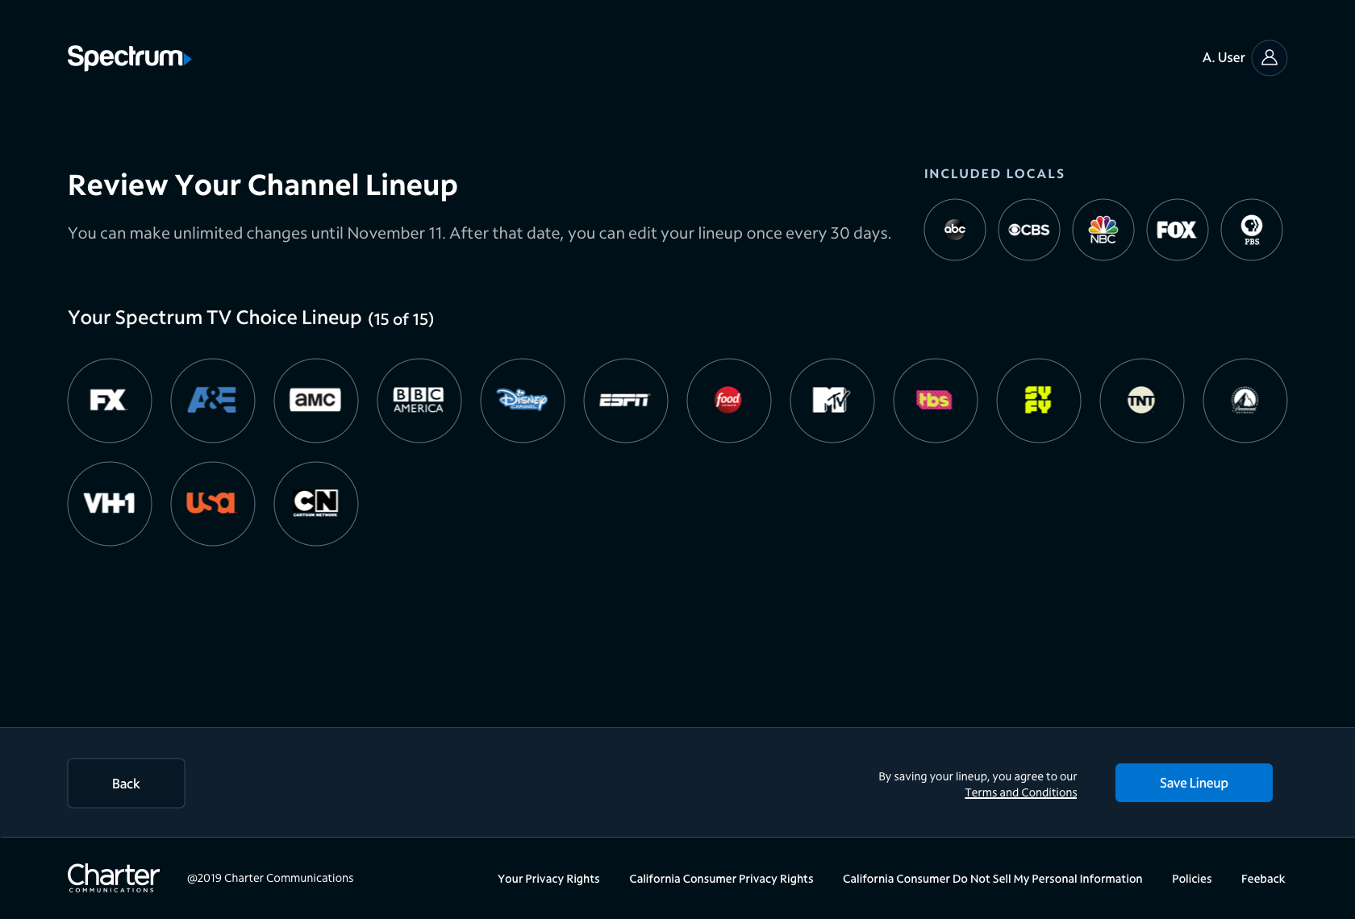Click the ESPN channel icon
The height and width of the screenshot is (919, 1355).
pyautogui.click(x=625, y=401)
